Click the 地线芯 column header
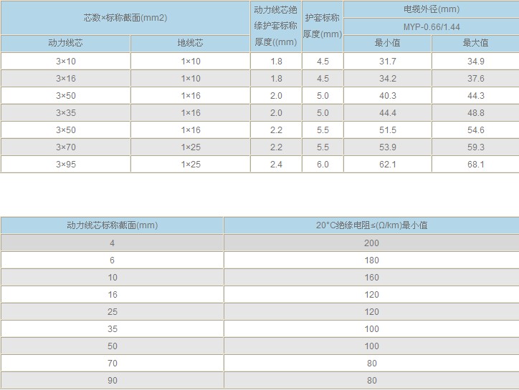Image resolution: width=519 pixels, height=390 pixels. coord(190,44)
